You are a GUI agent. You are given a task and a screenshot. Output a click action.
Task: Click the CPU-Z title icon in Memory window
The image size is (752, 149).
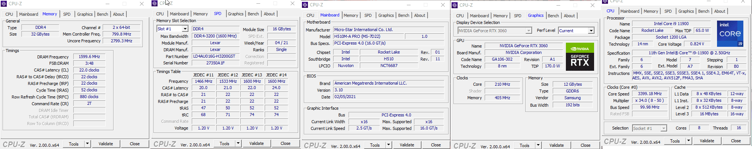4,4
